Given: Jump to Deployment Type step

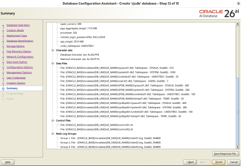Looking at the screenshot, I should point(17,36).
